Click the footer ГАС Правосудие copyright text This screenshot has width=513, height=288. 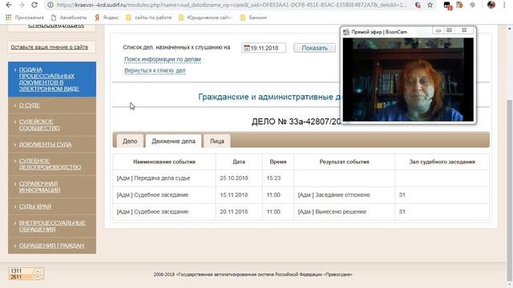(253, 274)
